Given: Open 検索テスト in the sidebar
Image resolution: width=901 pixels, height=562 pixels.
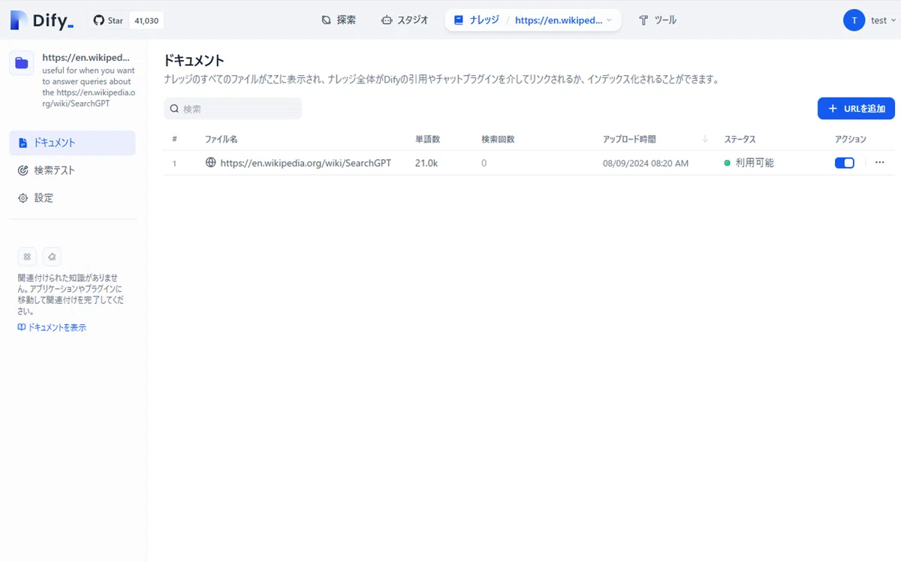Looking at the screenshot, I should click(72, 170).
